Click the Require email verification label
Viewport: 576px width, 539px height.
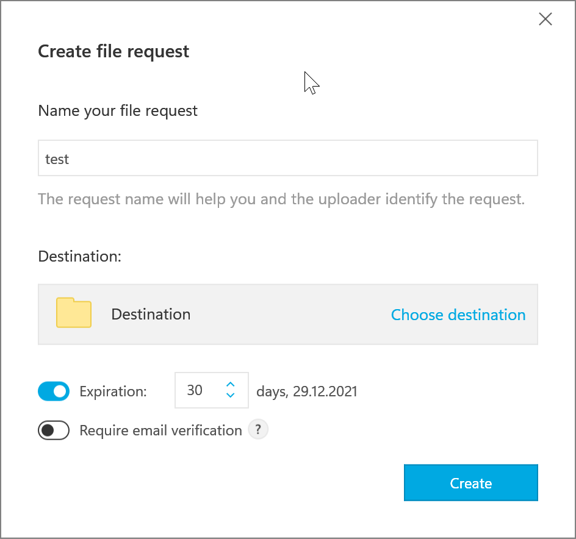(x=160, y=430)
